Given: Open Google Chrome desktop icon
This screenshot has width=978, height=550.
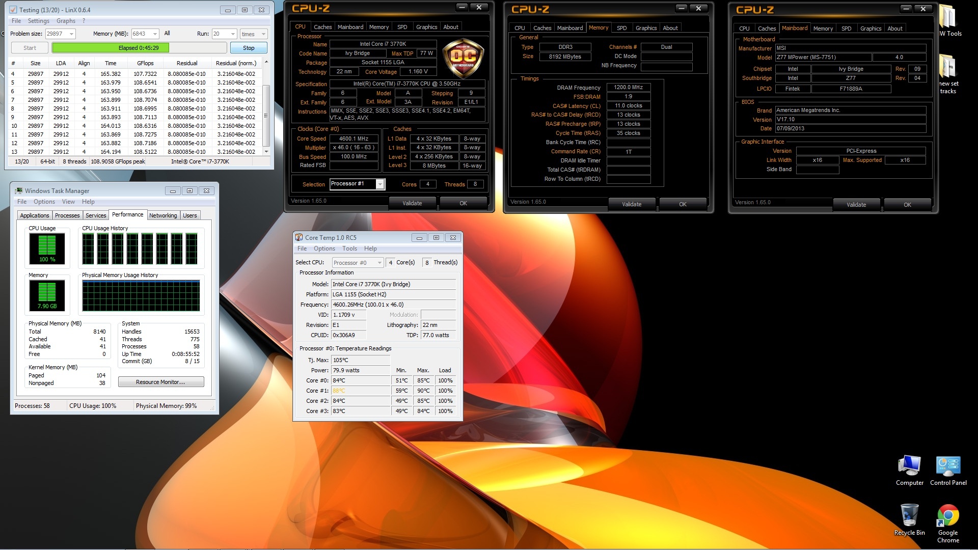Looking at the screenshot, I should (948, 523).
